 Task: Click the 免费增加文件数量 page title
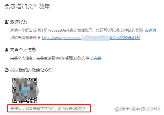click(x=27, y=7)
